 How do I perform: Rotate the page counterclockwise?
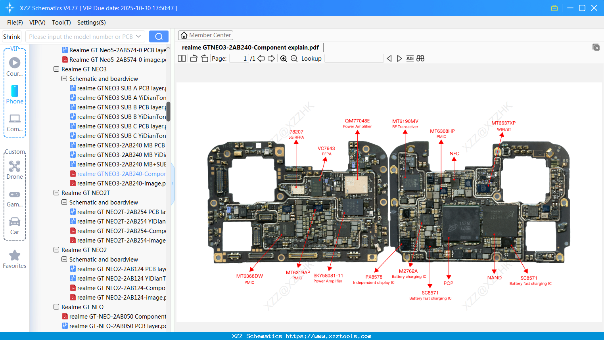point(194,58)
